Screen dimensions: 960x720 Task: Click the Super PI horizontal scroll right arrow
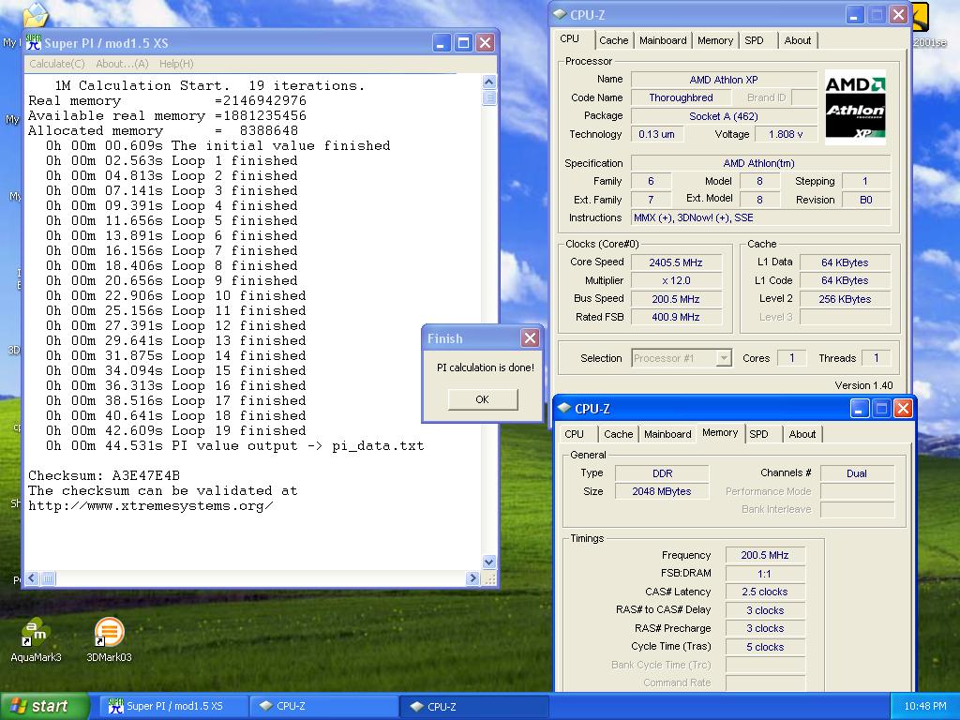pyautogui.click(x=472, y=577)
